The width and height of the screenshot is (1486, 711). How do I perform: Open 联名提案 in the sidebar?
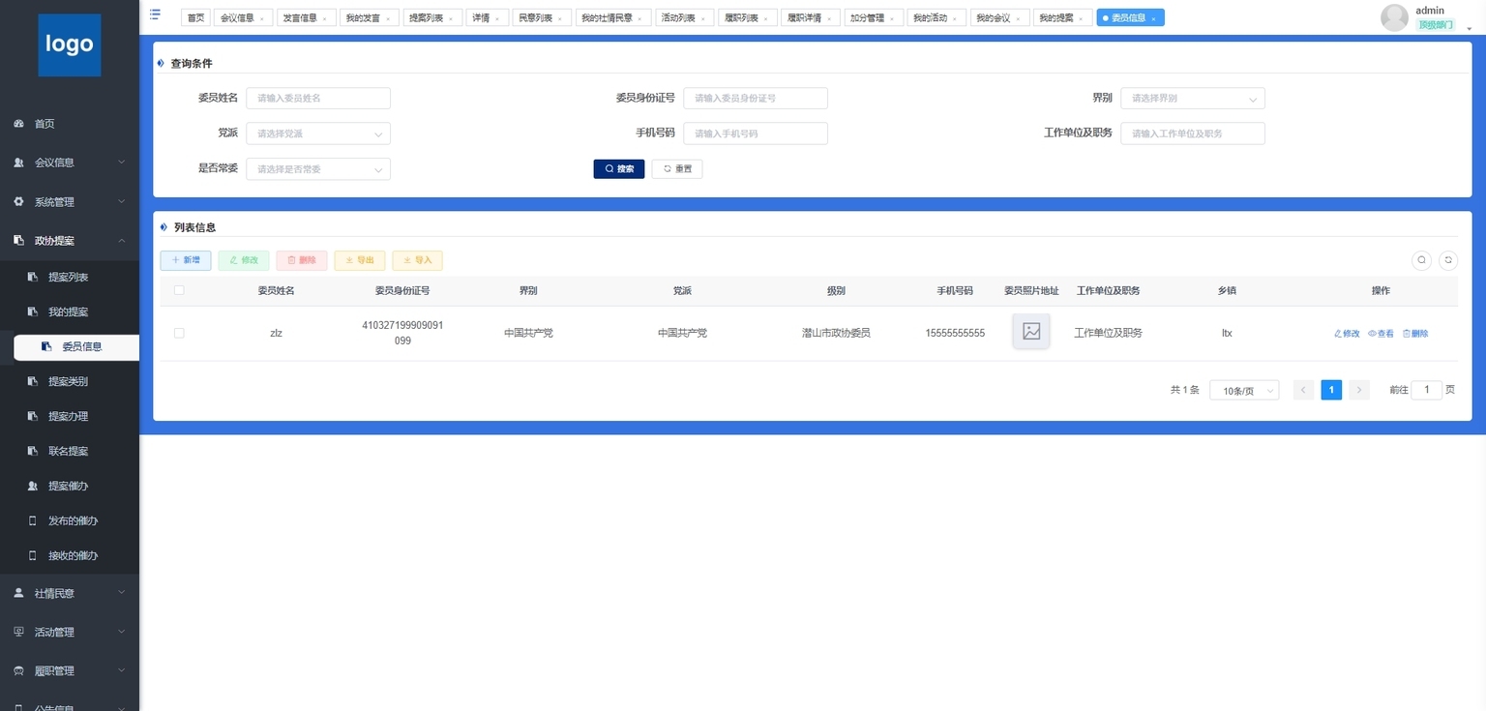point(69,452)
